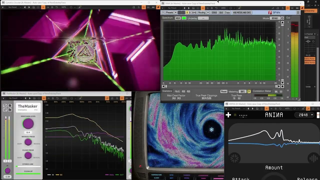Viewport: 320px width, 180px height.
Task: Click the HIDE METERS AND STATS button
Action: [242, 12]
